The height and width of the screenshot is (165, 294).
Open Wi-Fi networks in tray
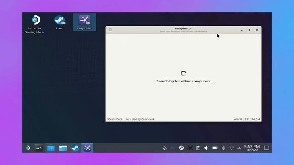(x=232, y=148)
